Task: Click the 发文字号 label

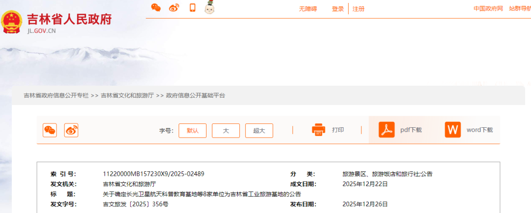Action: [x=63, y=205]
